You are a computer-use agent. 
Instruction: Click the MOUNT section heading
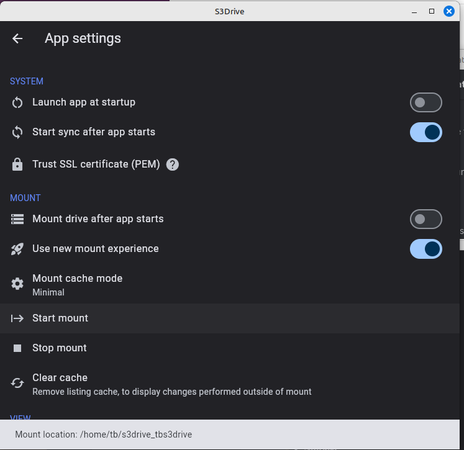coord(25,198)
